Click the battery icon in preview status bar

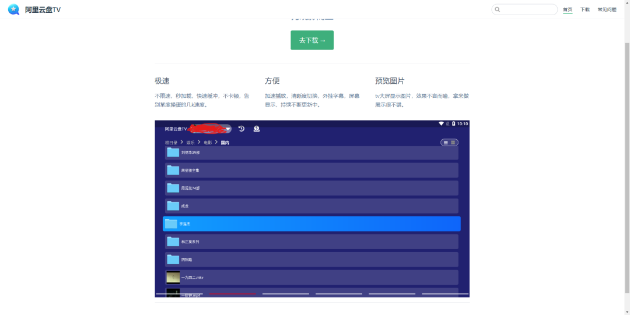point(454,123)
